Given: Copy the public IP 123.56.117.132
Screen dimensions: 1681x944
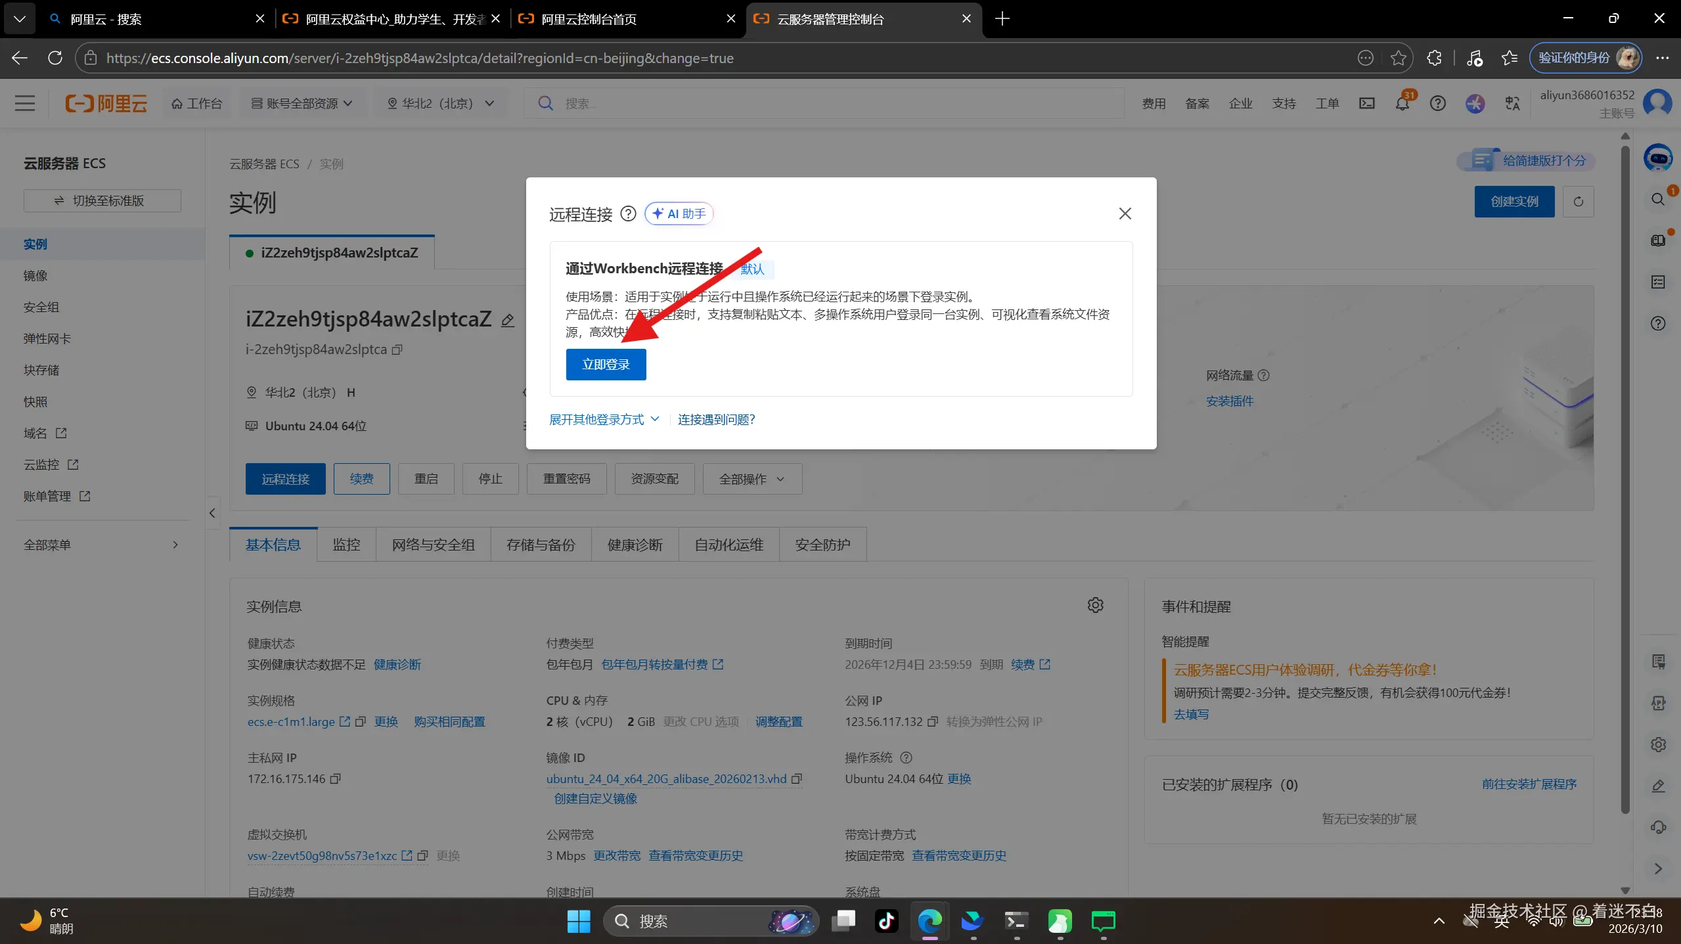Looking at the screenshot, I should tap(933, 722).
